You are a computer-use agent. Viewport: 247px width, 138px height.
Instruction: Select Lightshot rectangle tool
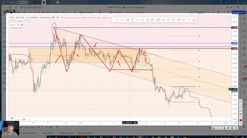241,111
